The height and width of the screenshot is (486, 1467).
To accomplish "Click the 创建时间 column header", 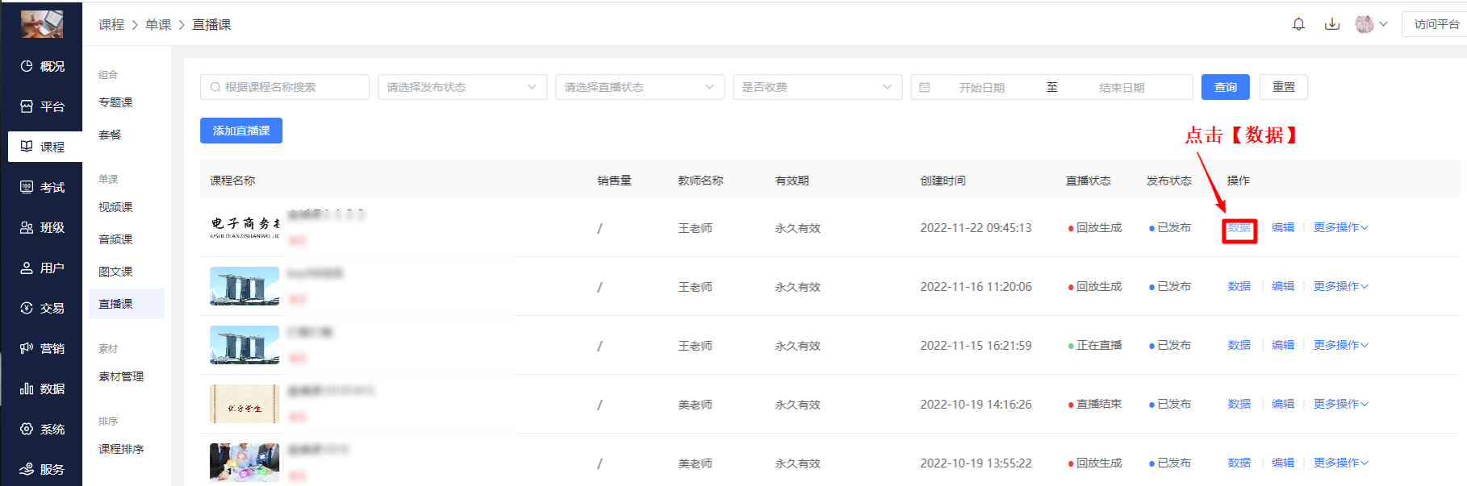I will tap(942, 181).
